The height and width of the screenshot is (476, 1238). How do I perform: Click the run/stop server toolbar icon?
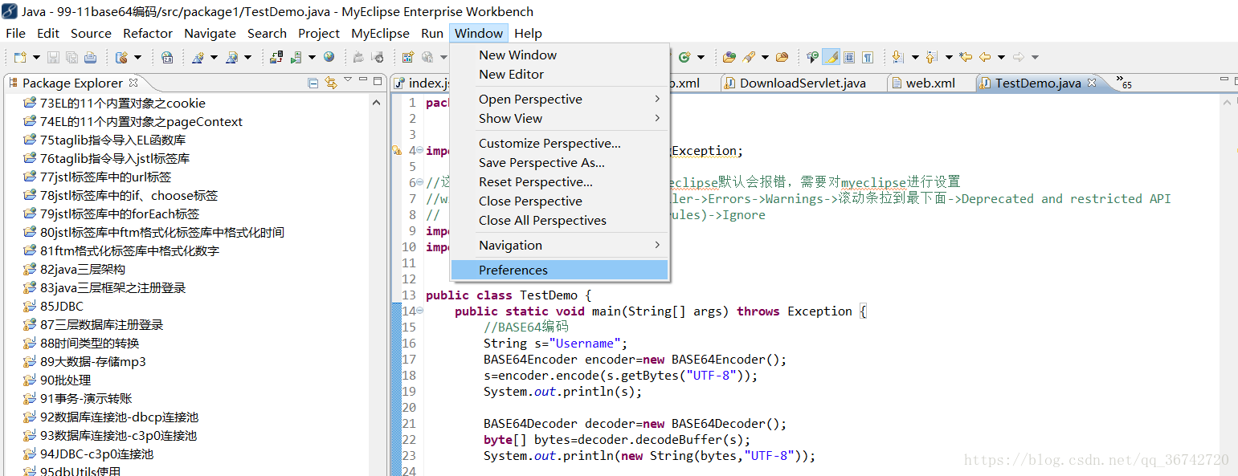coord(296,57)
